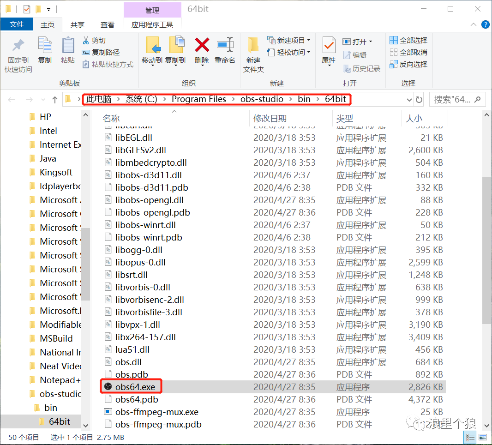Click the Forward navigation arrow
This screenshot has width=492, height=445.
tap(29, 100)
